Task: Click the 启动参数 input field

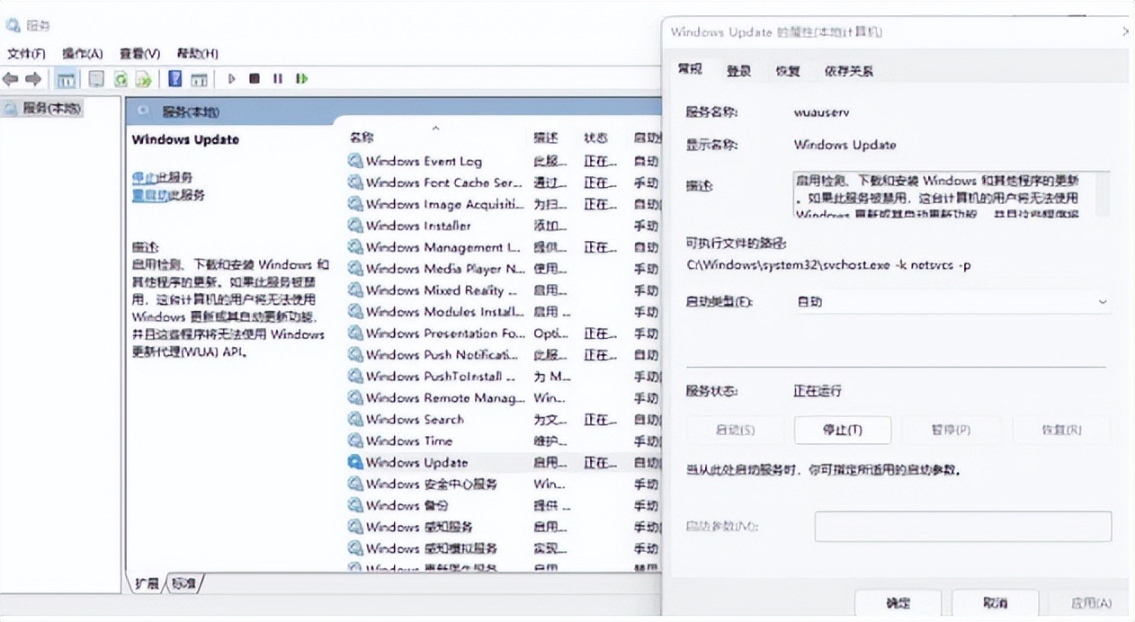Action: point(962,526)
